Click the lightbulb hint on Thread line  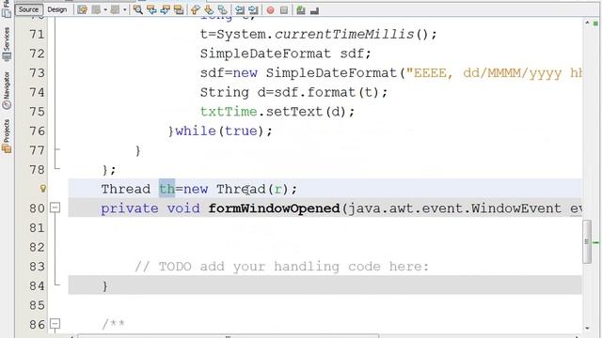click(43, 189)
